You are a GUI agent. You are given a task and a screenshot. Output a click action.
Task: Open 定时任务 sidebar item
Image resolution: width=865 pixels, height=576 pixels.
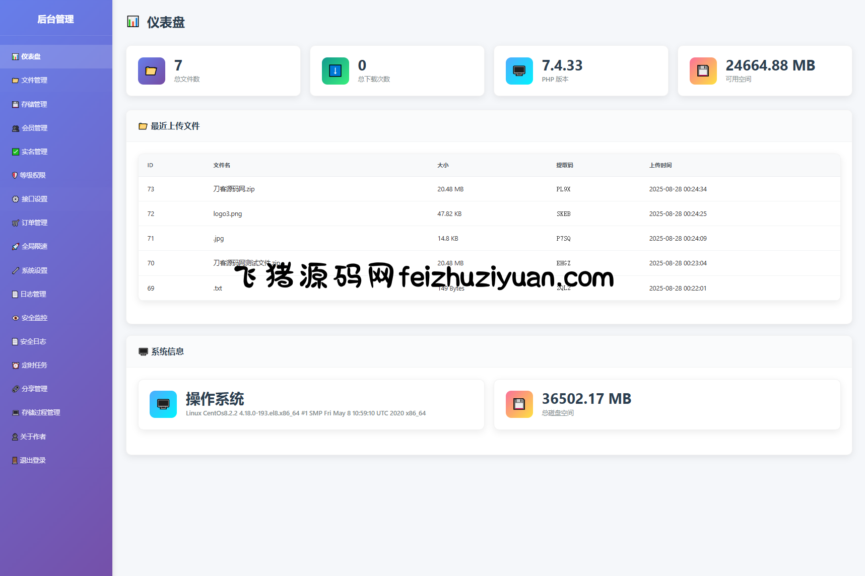(x=34, y=365)
